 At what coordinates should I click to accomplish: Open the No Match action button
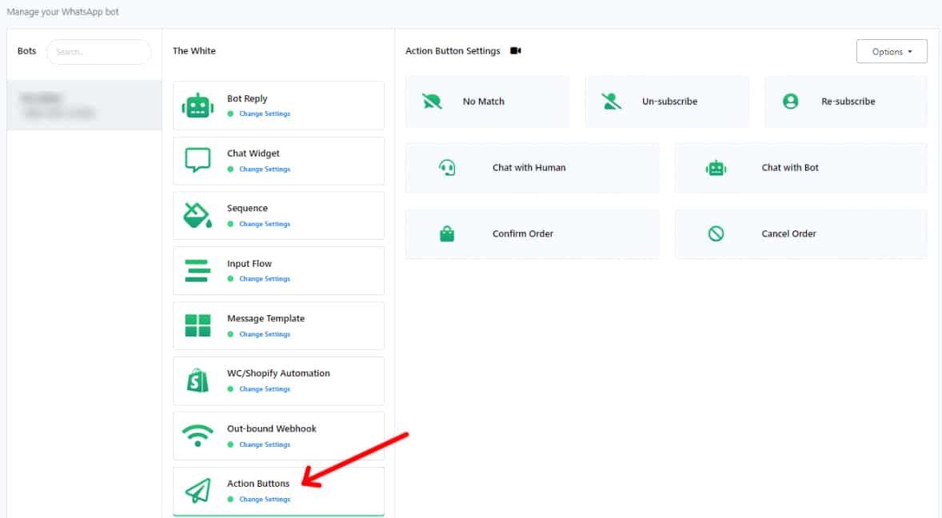click(487, 102)
